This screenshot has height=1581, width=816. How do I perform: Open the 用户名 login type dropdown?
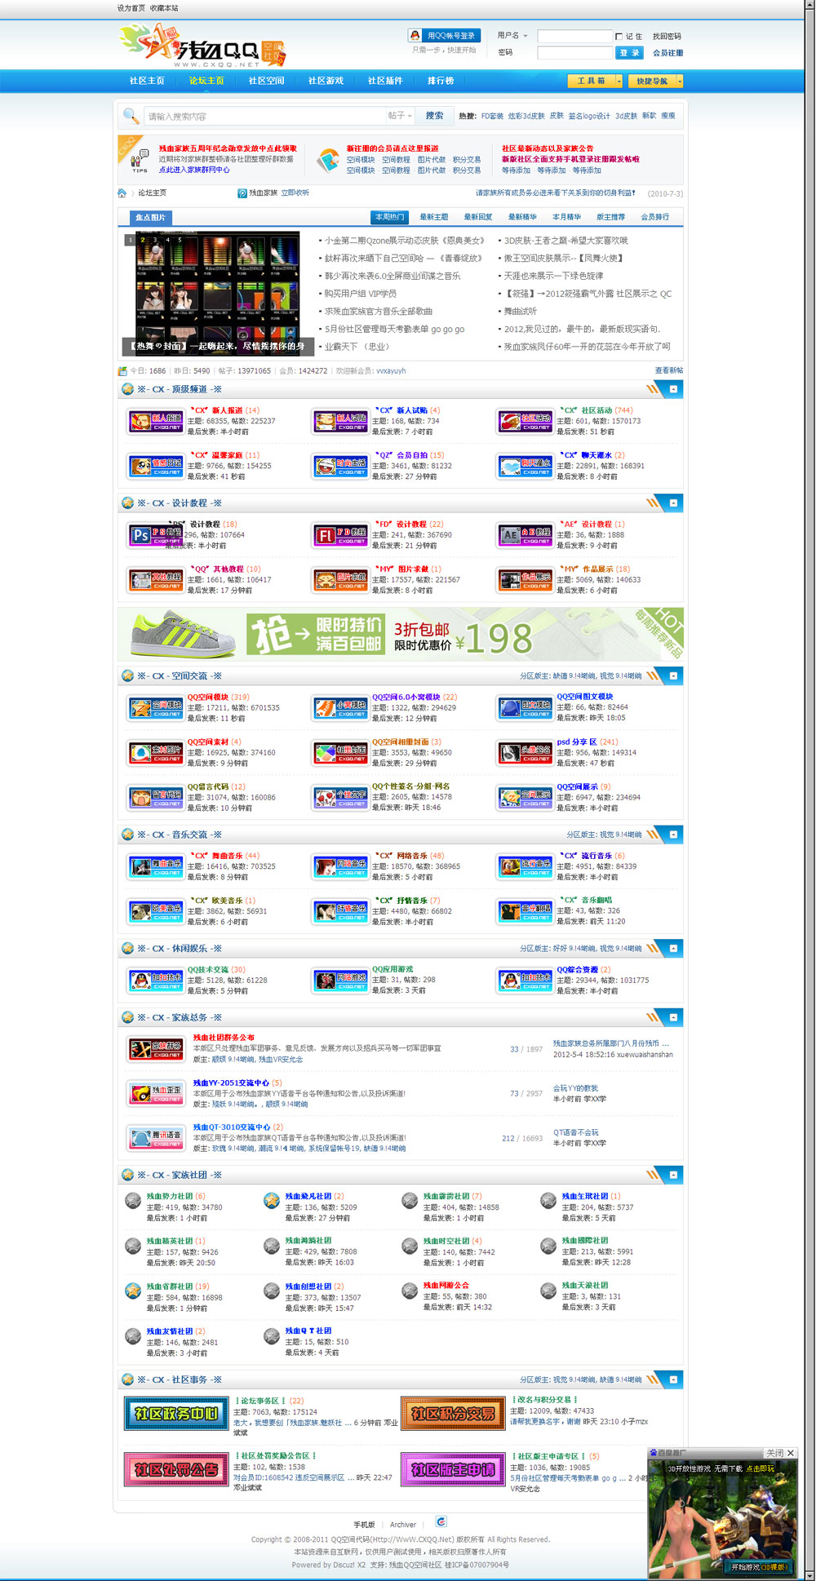click(x=512, y=36)
